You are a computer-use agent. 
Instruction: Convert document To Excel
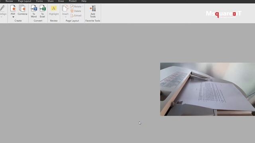pyautogui.click(x=42, y=11)
